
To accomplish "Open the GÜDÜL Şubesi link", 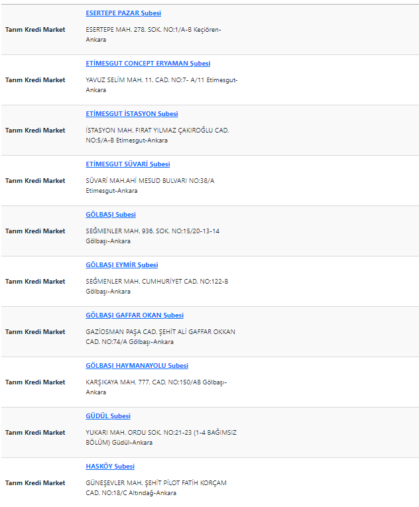I will [x=108, y=416].
